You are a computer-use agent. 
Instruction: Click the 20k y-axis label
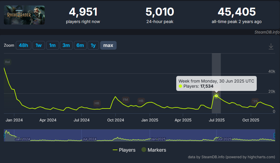[x=272, y=91]
